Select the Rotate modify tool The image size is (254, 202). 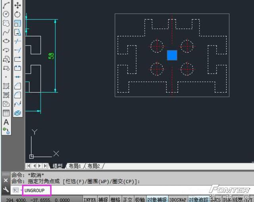pos(17,14)
